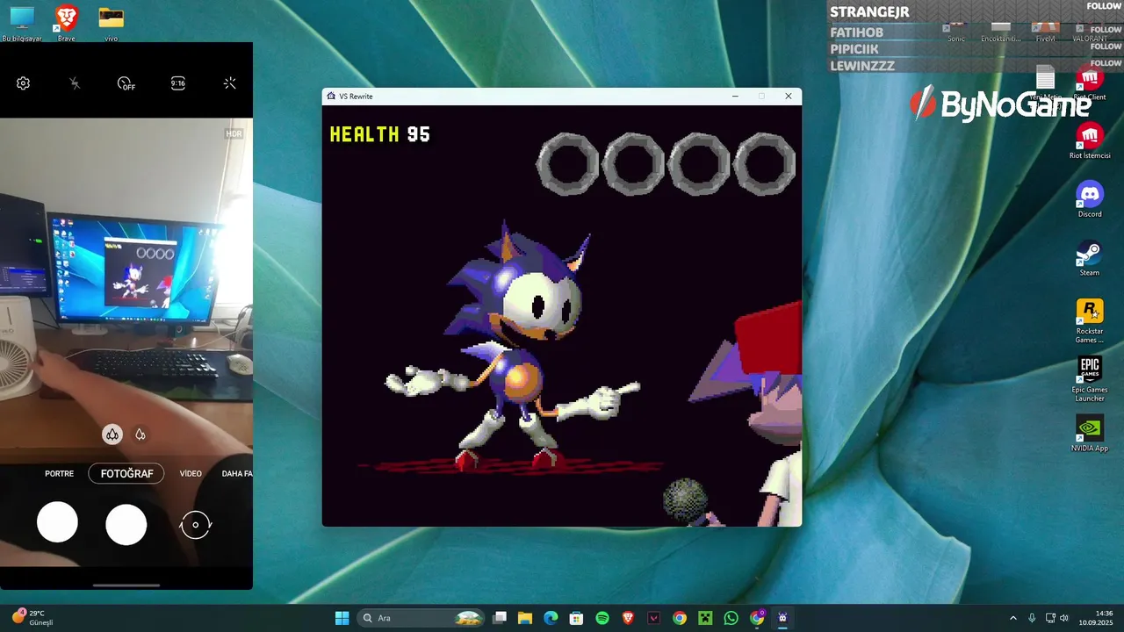Open Valorant from the taskbar
The width and height of the screenshot is (1124, 632).
pyautogui.click(x=653, y=618)
